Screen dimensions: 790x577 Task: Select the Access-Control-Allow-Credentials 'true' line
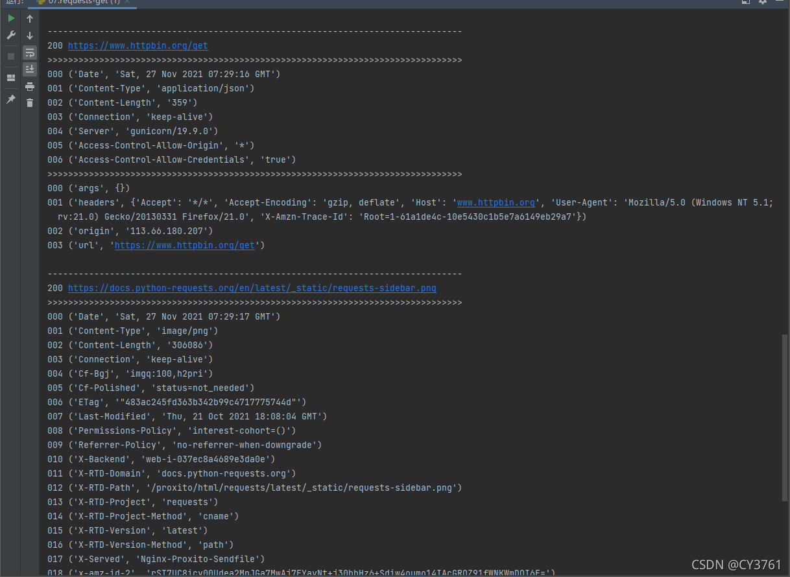coord(172,160)
